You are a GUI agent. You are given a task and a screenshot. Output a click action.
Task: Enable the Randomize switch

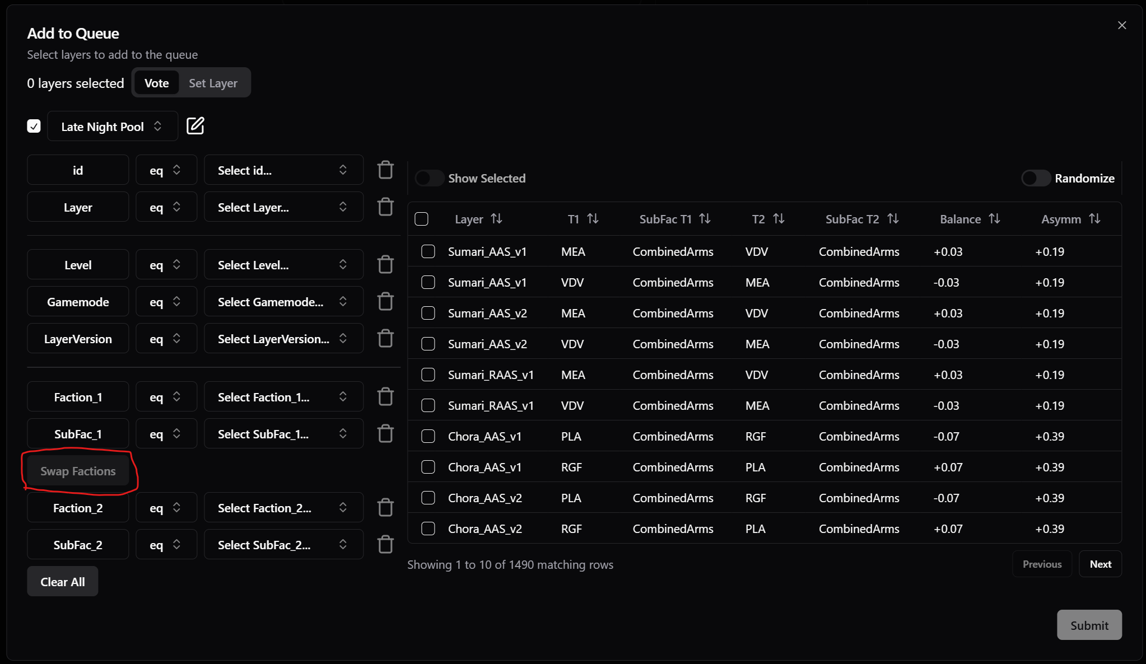point(1036,178)
